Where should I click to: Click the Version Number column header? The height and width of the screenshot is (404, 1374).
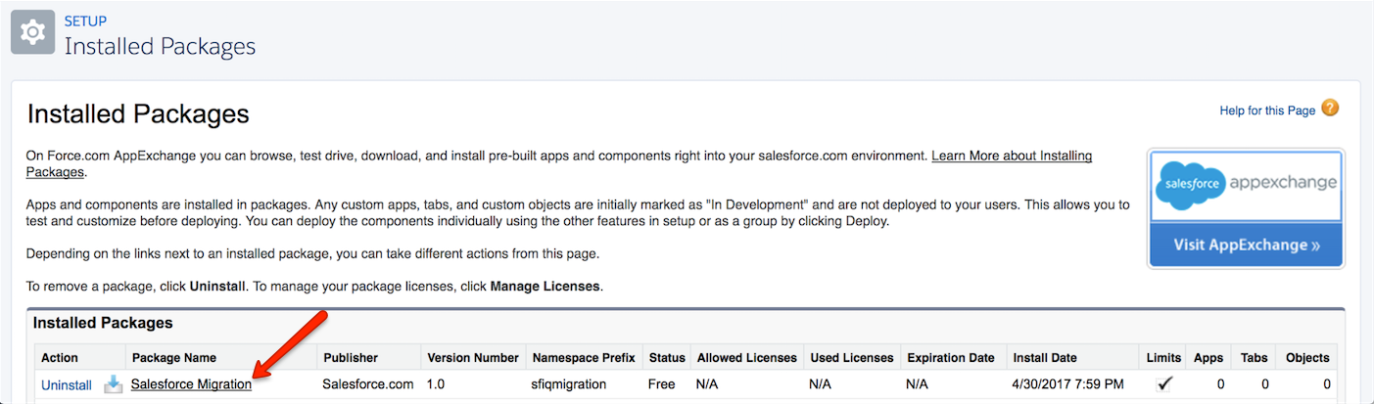[x=473, y=357]
